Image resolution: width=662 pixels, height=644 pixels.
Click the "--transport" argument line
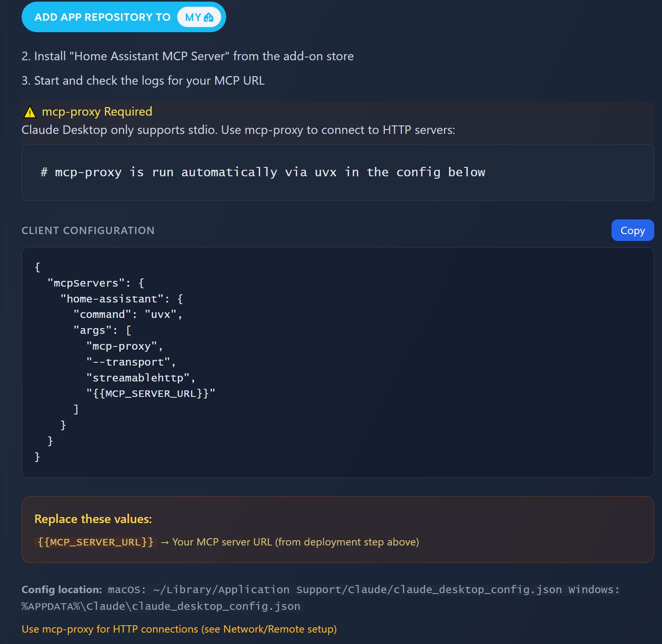[131, 362]
